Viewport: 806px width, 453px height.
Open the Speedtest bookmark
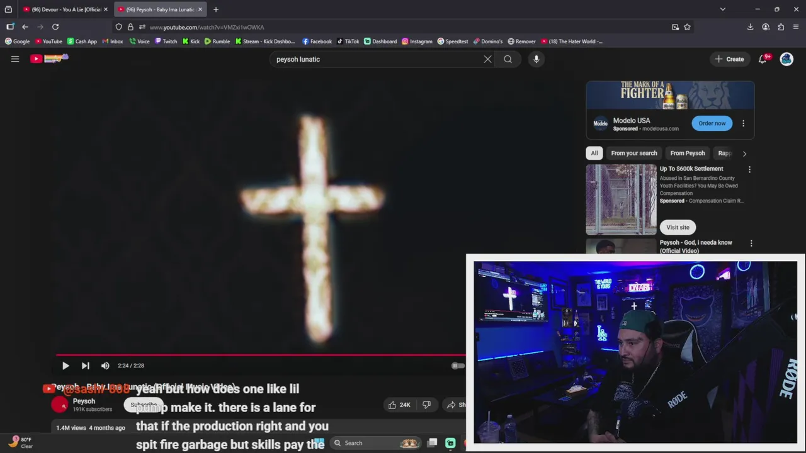click(x=453, y=42)
